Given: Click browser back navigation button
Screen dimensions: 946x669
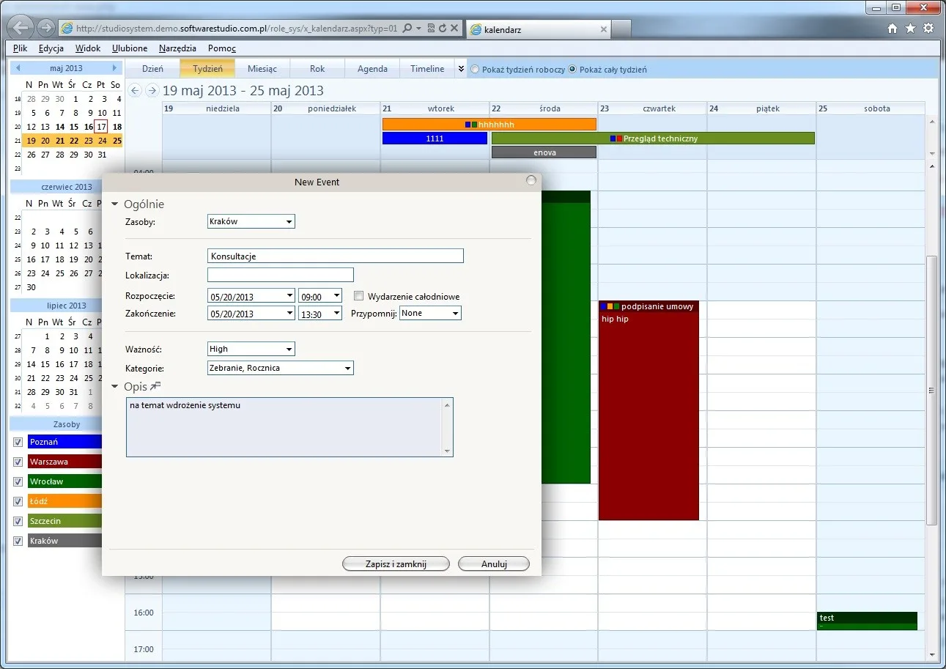Looking at the screenshot, I should tap(23, 28).
